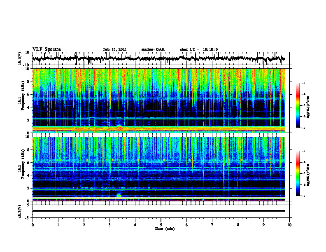Screen dimensions: 326x252
Task: Select the ch.3 flat black trace
Action: (x=158, y=211)
